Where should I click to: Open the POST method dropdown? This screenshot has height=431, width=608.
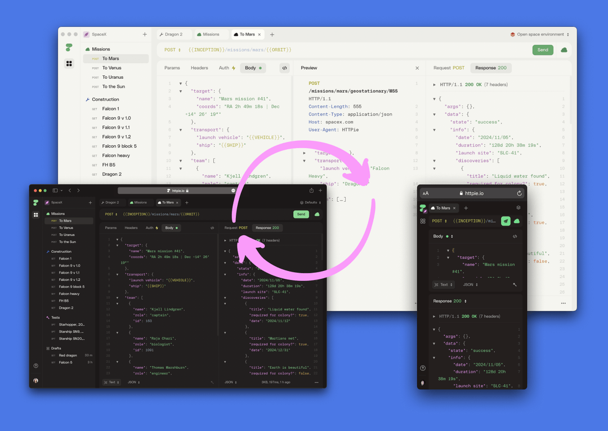172,50
